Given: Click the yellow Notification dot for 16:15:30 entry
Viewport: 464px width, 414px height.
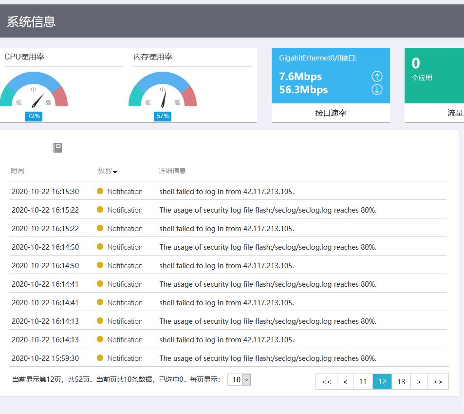Looking at the screenshot, I should click(x=100, y=191).
